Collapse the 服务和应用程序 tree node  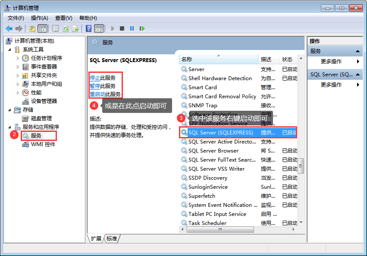click(x=9, y=127)
